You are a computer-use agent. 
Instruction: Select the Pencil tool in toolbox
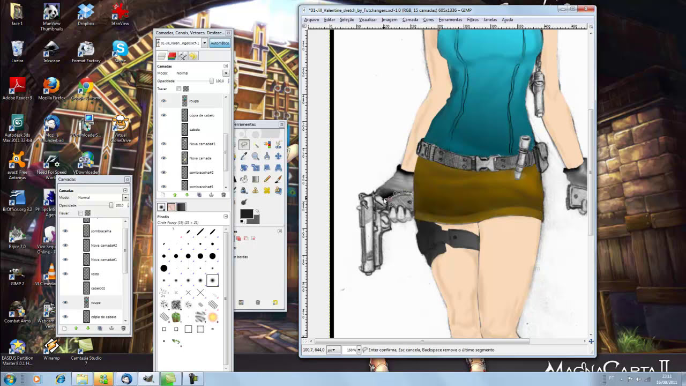tap(267, 179)
